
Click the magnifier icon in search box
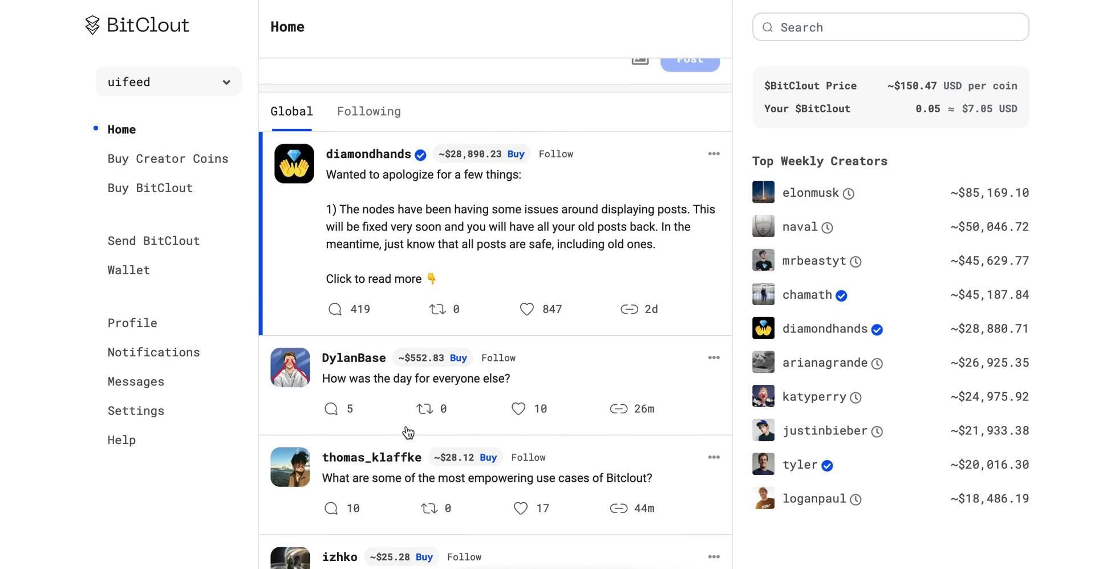click(768, 27)
